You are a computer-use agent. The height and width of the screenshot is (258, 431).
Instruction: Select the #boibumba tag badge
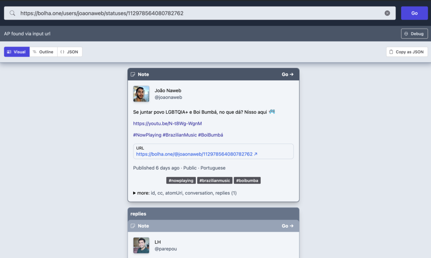click(x=247, y=181)
